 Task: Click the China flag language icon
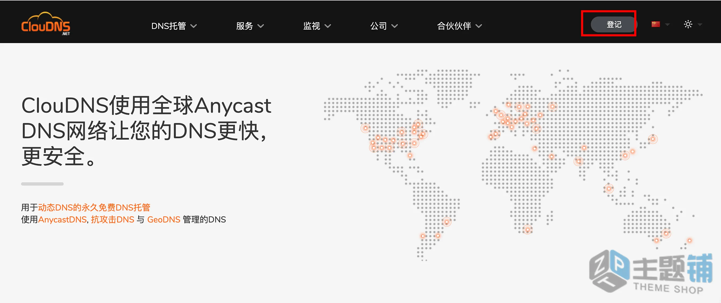pyautogui.click(x=656, y=24)
